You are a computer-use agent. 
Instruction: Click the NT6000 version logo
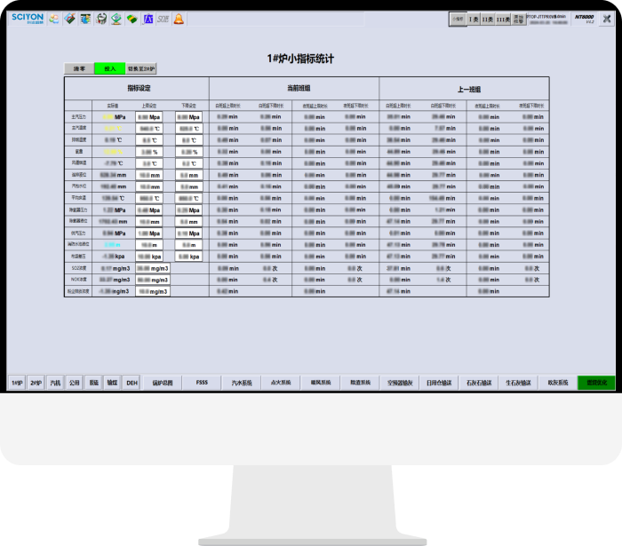584,18
